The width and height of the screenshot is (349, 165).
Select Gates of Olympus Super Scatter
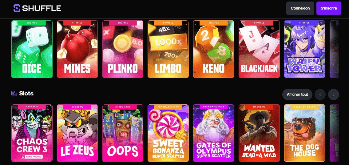coord(213,133)
